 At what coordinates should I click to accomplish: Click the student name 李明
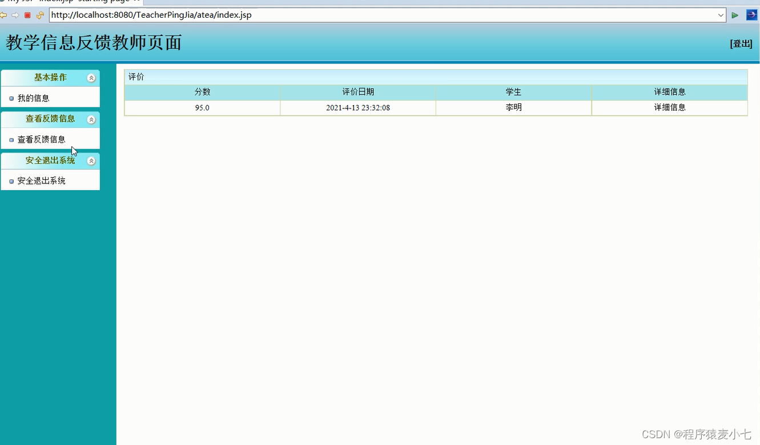tap(513, 107)
